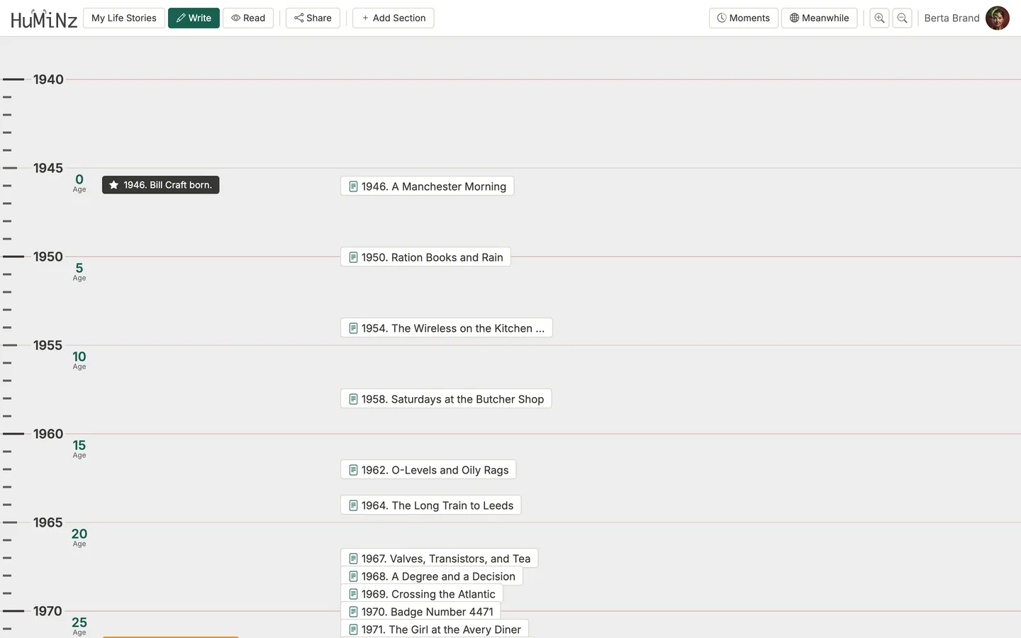
Task: Open the Share options
Action: point(313,18)
